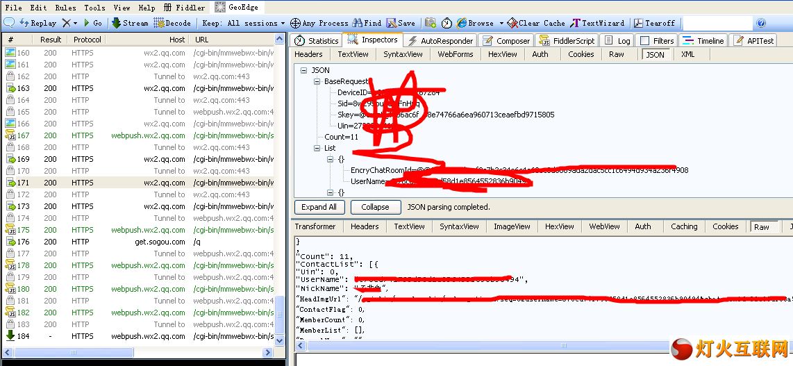Click the Collapse button

[x=375, y=207]
